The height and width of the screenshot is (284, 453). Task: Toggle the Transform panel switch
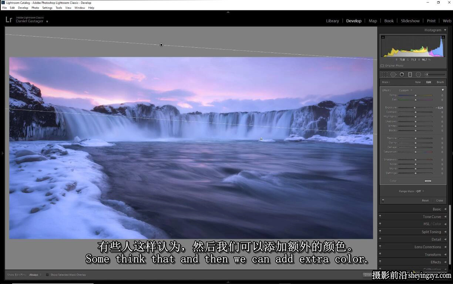point(380,254)
